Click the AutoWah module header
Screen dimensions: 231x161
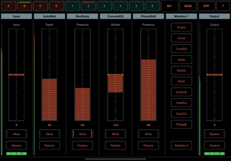click(49, 16)
